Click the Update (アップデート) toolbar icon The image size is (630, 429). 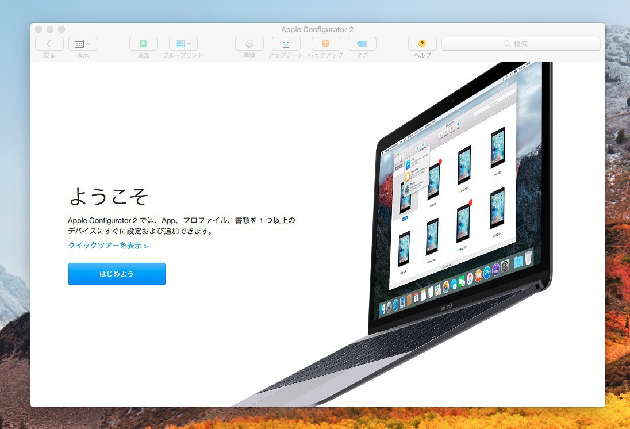pos(286,44)
